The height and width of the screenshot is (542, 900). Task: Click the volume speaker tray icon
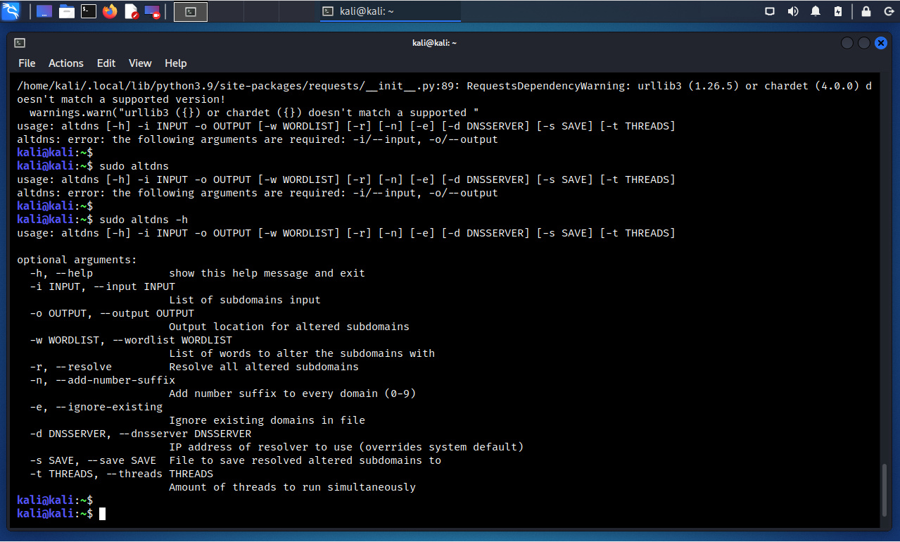pyautogui.click(x=793, y=11)
